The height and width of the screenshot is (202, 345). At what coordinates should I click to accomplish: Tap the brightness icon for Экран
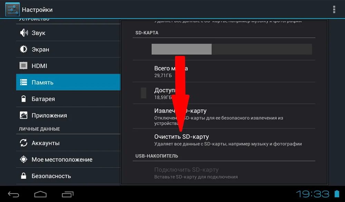pyautogui.click(x=23, y=49)
